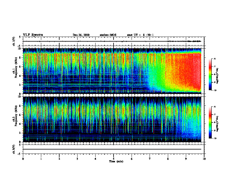
Task: Click the "-8" label on ch.2 colorbar
Action: pyautogui.click(x=214, y=122)
